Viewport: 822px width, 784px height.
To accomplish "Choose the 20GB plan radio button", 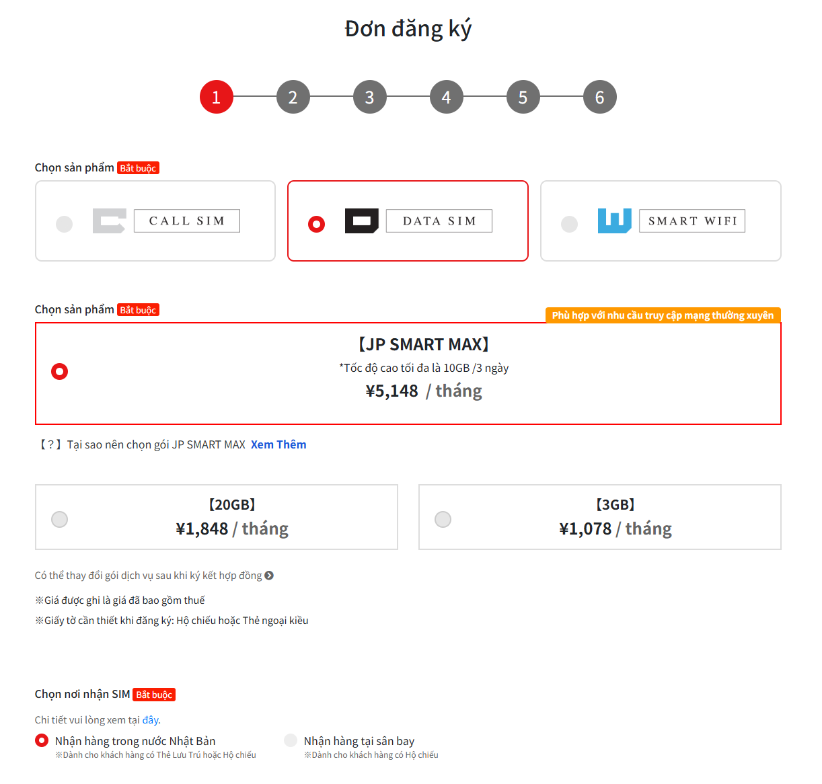I will [x=60, y=519].
